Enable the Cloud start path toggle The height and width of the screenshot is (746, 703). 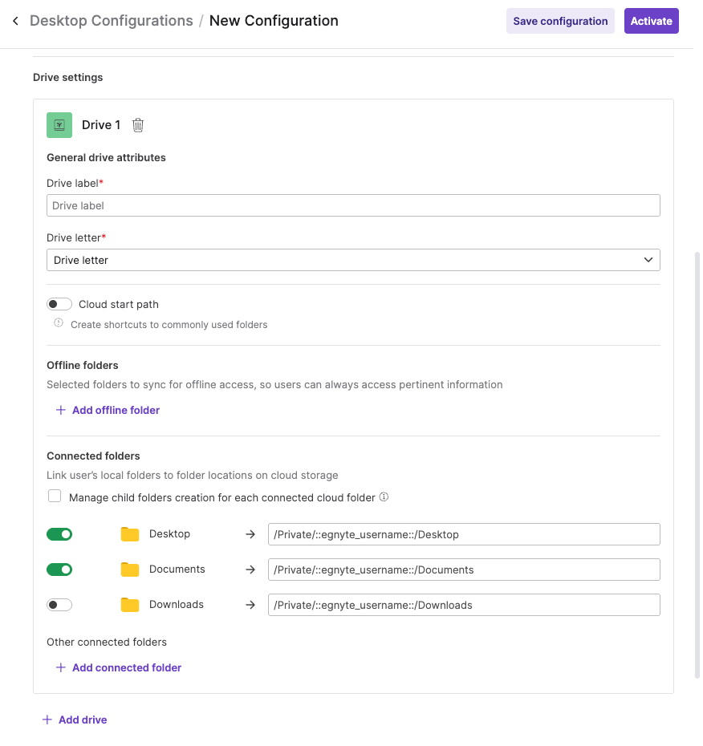click(x=59, y=304)
